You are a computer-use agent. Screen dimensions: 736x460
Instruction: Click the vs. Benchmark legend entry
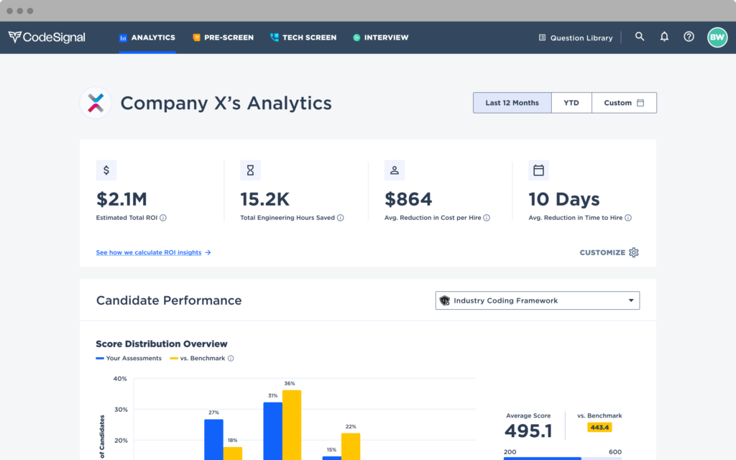point(198,358)
